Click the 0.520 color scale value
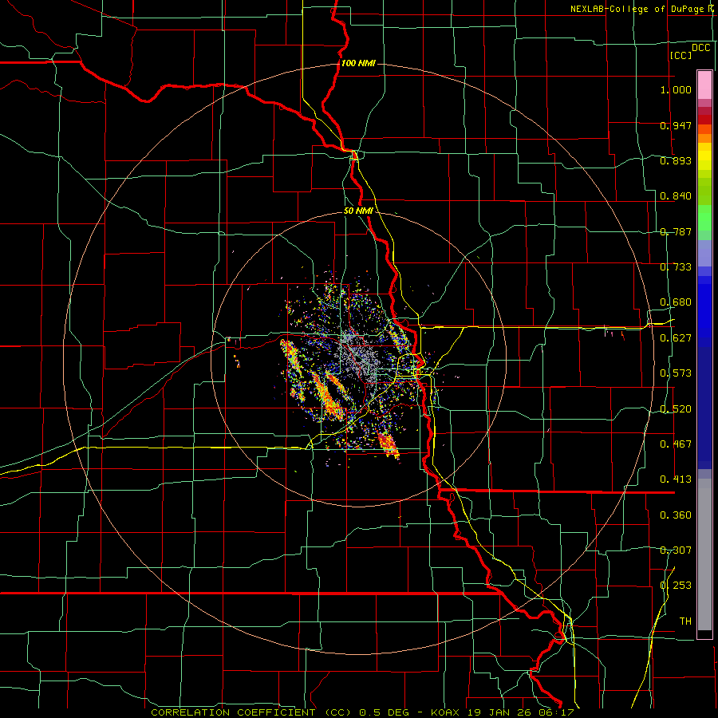 pyautogui.click(x=676, y=409)
